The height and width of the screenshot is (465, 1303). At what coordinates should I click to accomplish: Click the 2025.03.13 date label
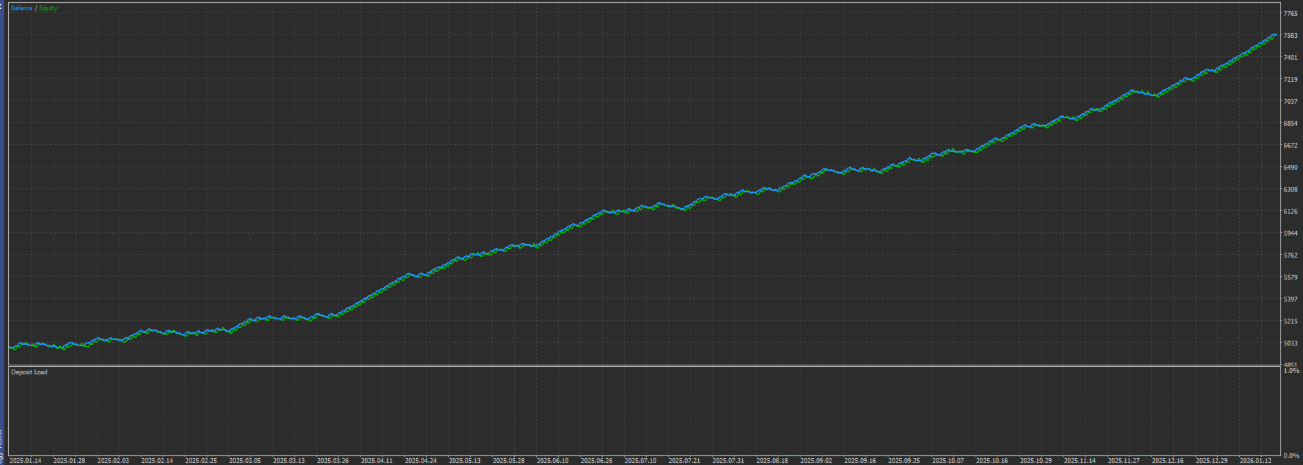[x=289, y=461]
